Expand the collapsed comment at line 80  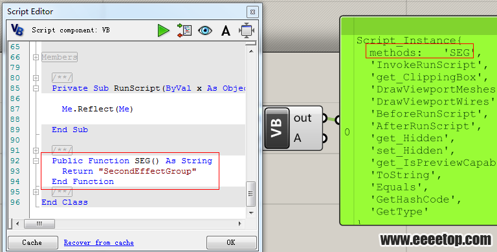(36, 78)
